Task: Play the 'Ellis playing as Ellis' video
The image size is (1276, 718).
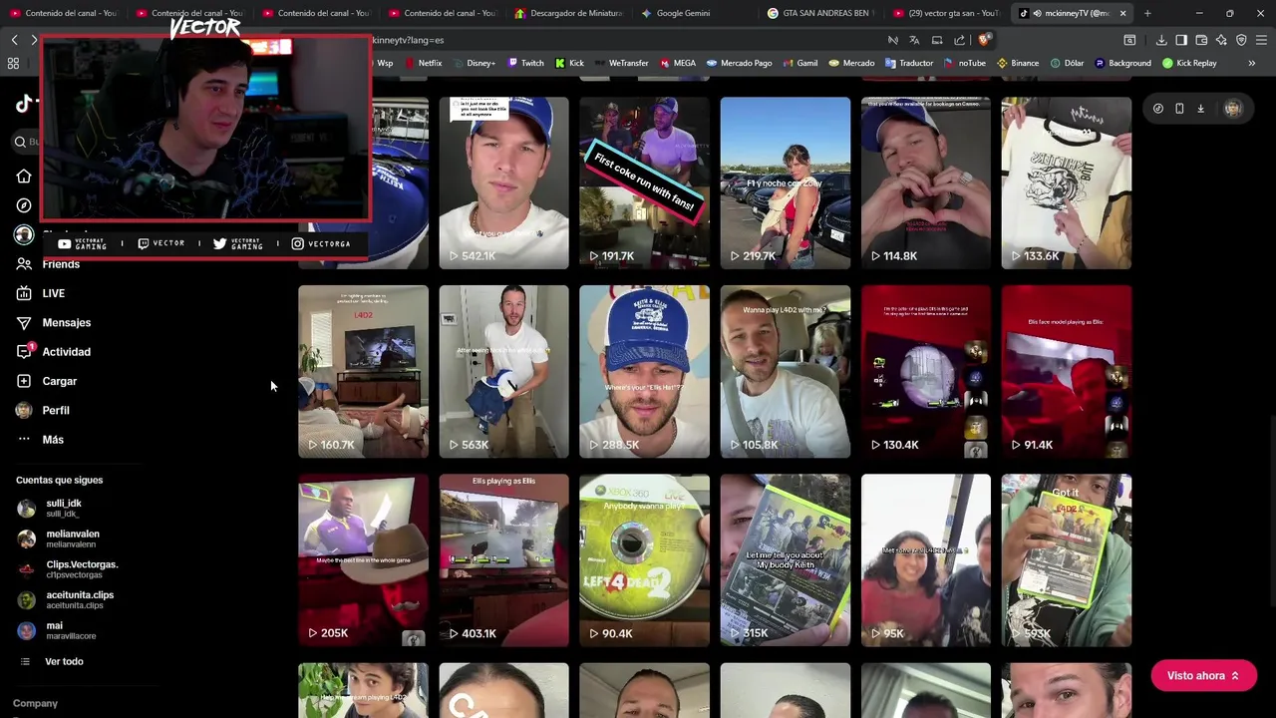Action: (503, 560)
